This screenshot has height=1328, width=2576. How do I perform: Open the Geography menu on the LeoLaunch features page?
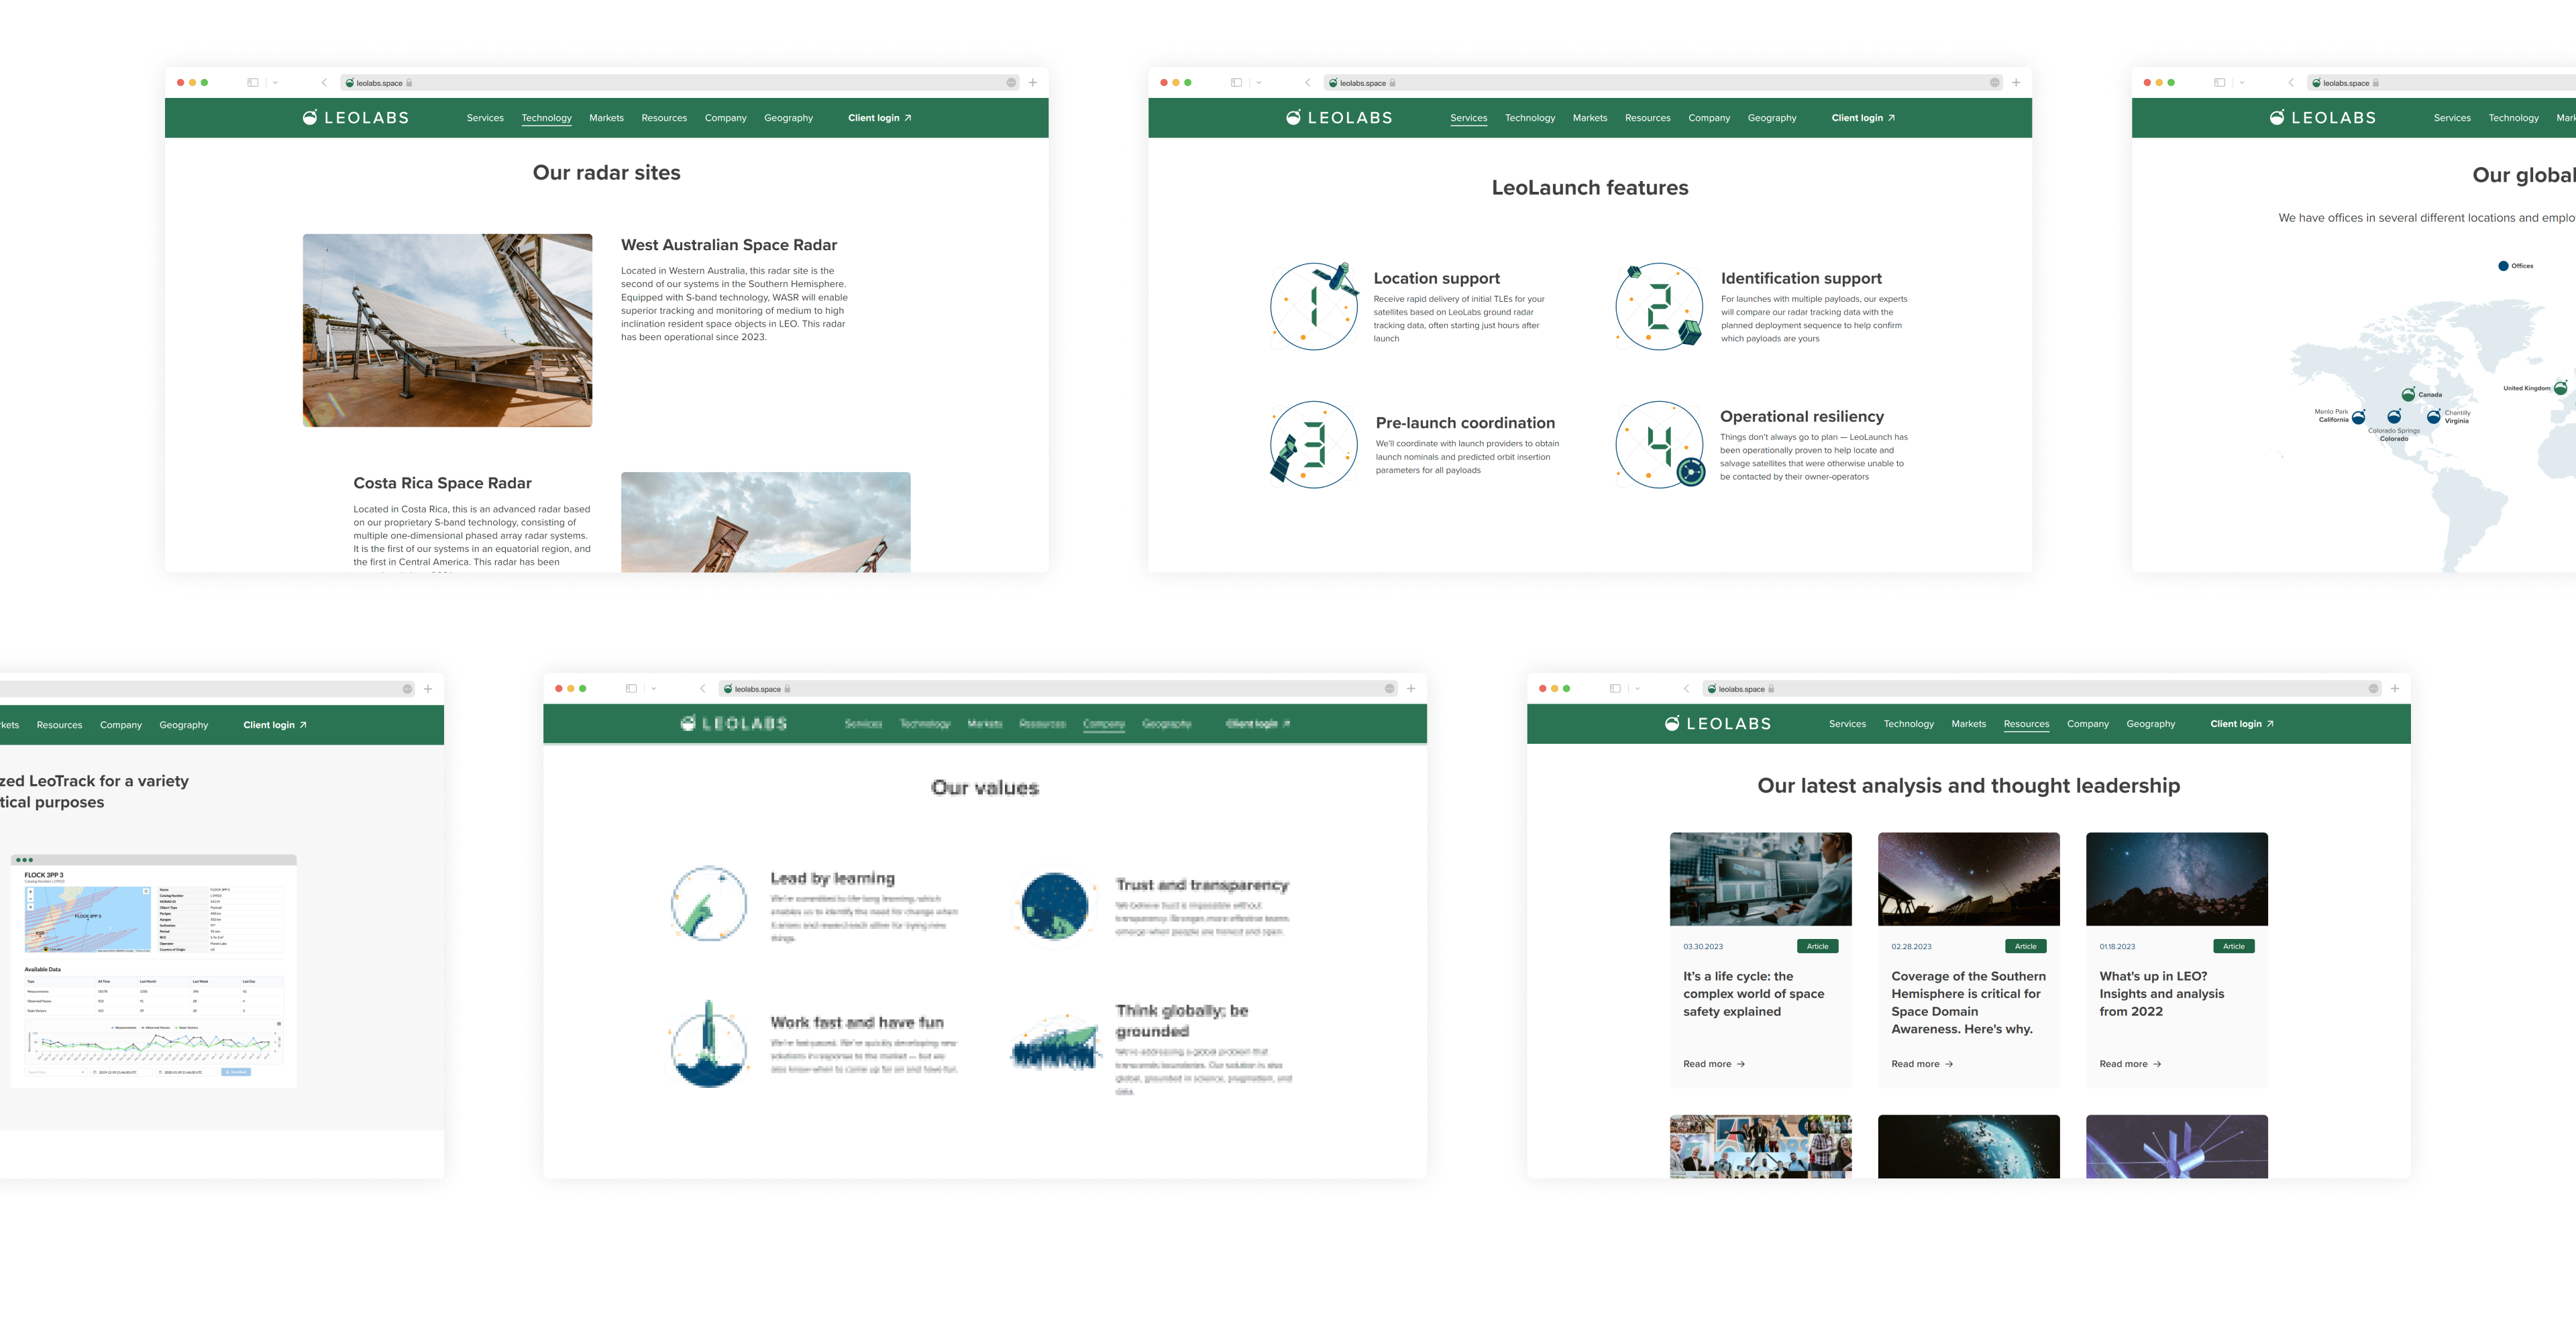tap(1771, 118)
